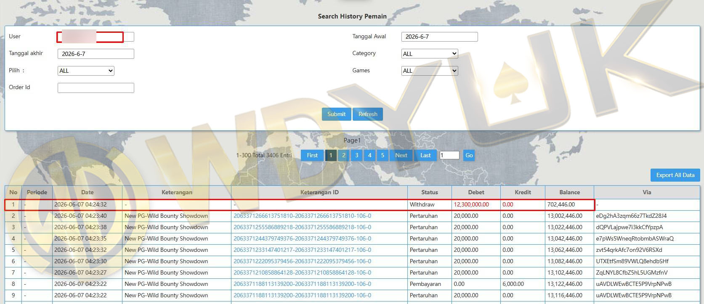Screen dimensions: 704x304
Task: Open Keterangan ID link 2063371222095379456
Action: [302, 261]
